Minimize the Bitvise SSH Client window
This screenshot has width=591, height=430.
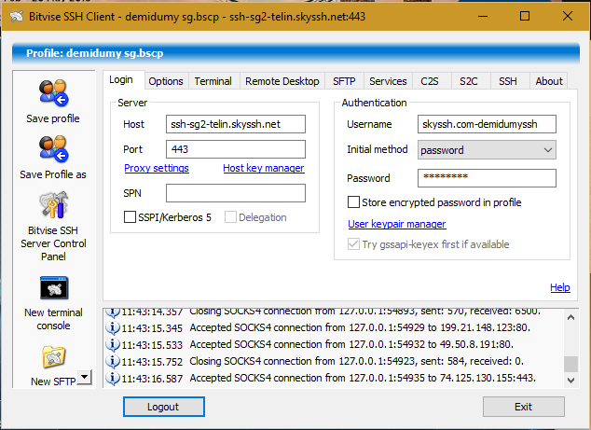(483, 16)
